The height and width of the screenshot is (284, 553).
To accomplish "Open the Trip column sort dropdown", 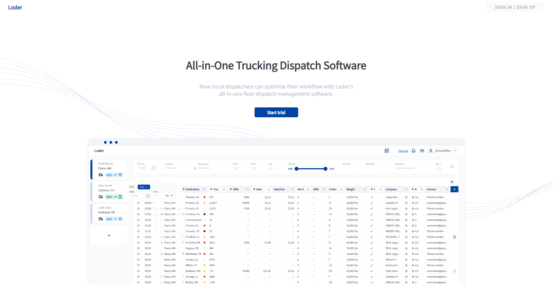I will [x=211, y=189].
